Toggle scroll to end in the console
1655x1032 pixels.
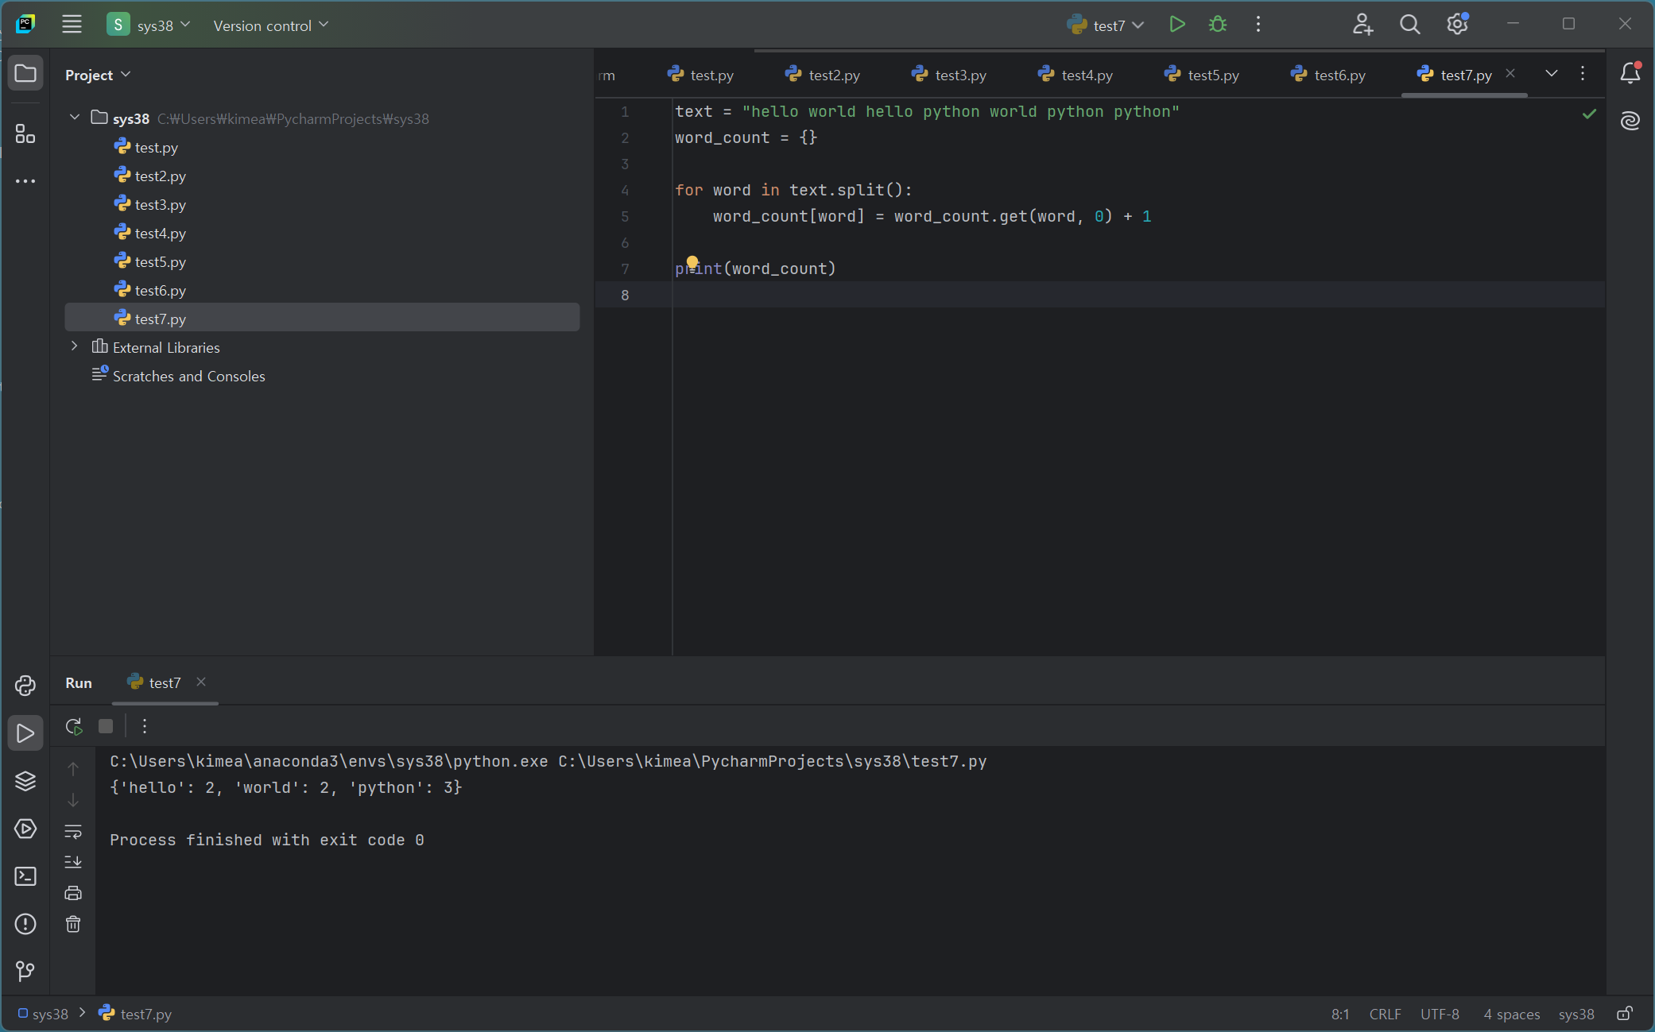pos(73,862)
